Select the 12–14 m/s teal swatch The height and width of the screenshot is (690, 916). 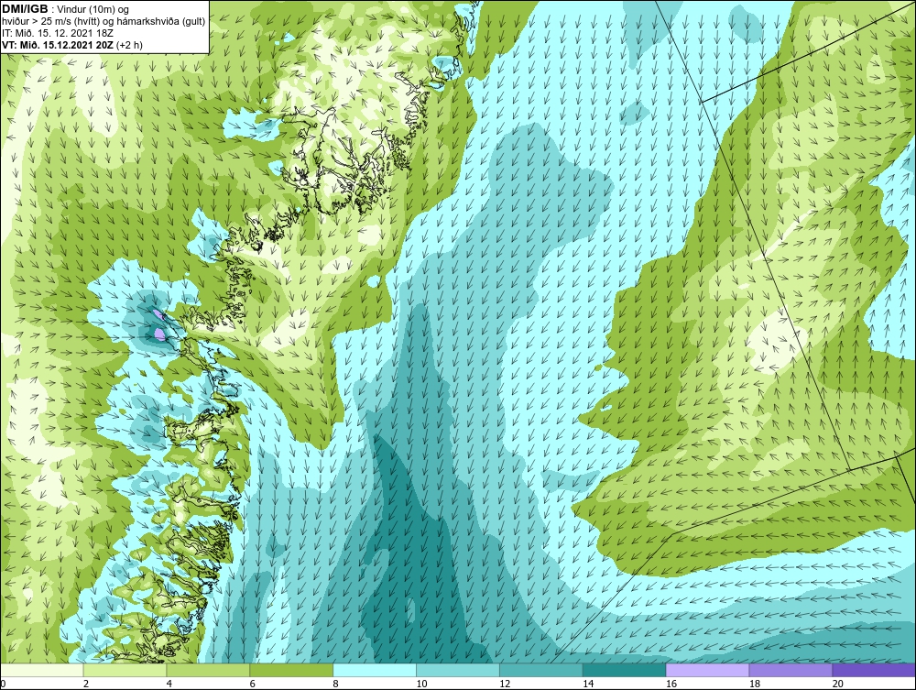541,670
